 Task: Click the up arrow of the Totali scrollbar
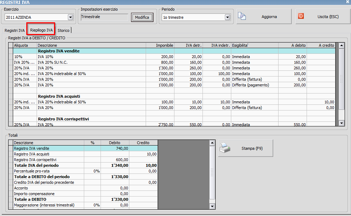(212, 143)
